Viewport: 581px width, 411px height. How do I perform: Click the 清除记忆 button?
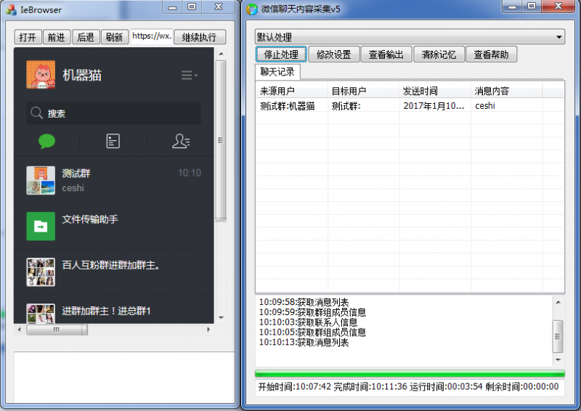(x=439, y=54)
